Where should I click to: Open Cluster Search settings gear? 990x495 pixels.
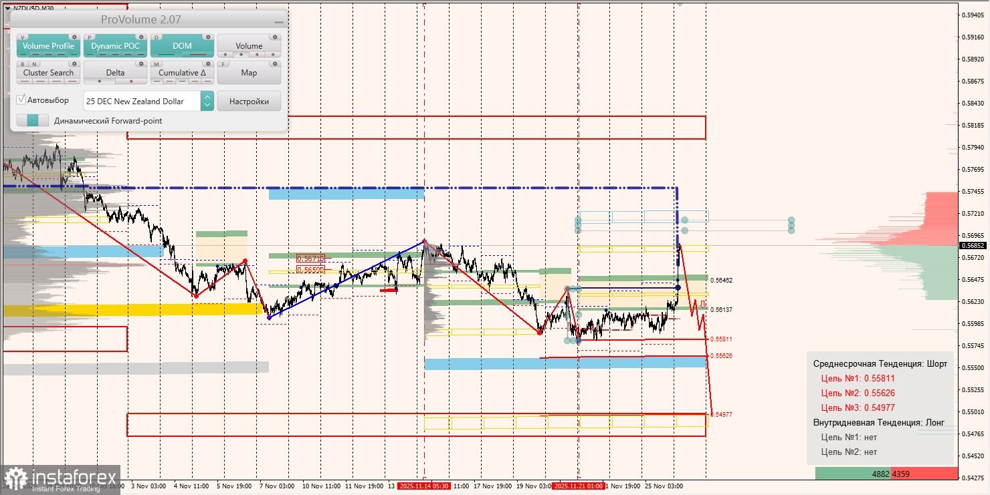[x=74, y=63]
